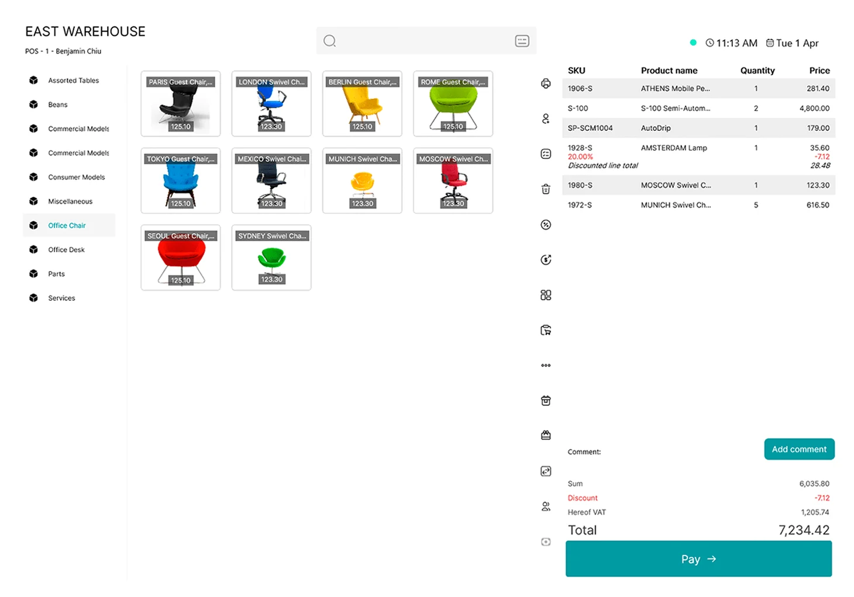Screen dimensions: 854x597
Task: Select the AutoDrip cart row
Action: (x=698, y=128)
